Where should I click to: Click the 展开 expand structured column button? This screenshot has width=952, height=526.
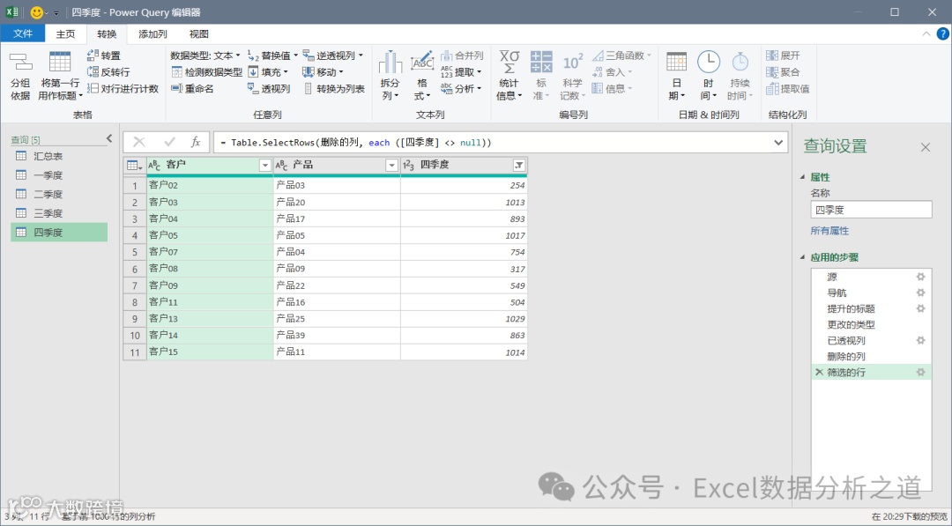(x=784, y=56)
